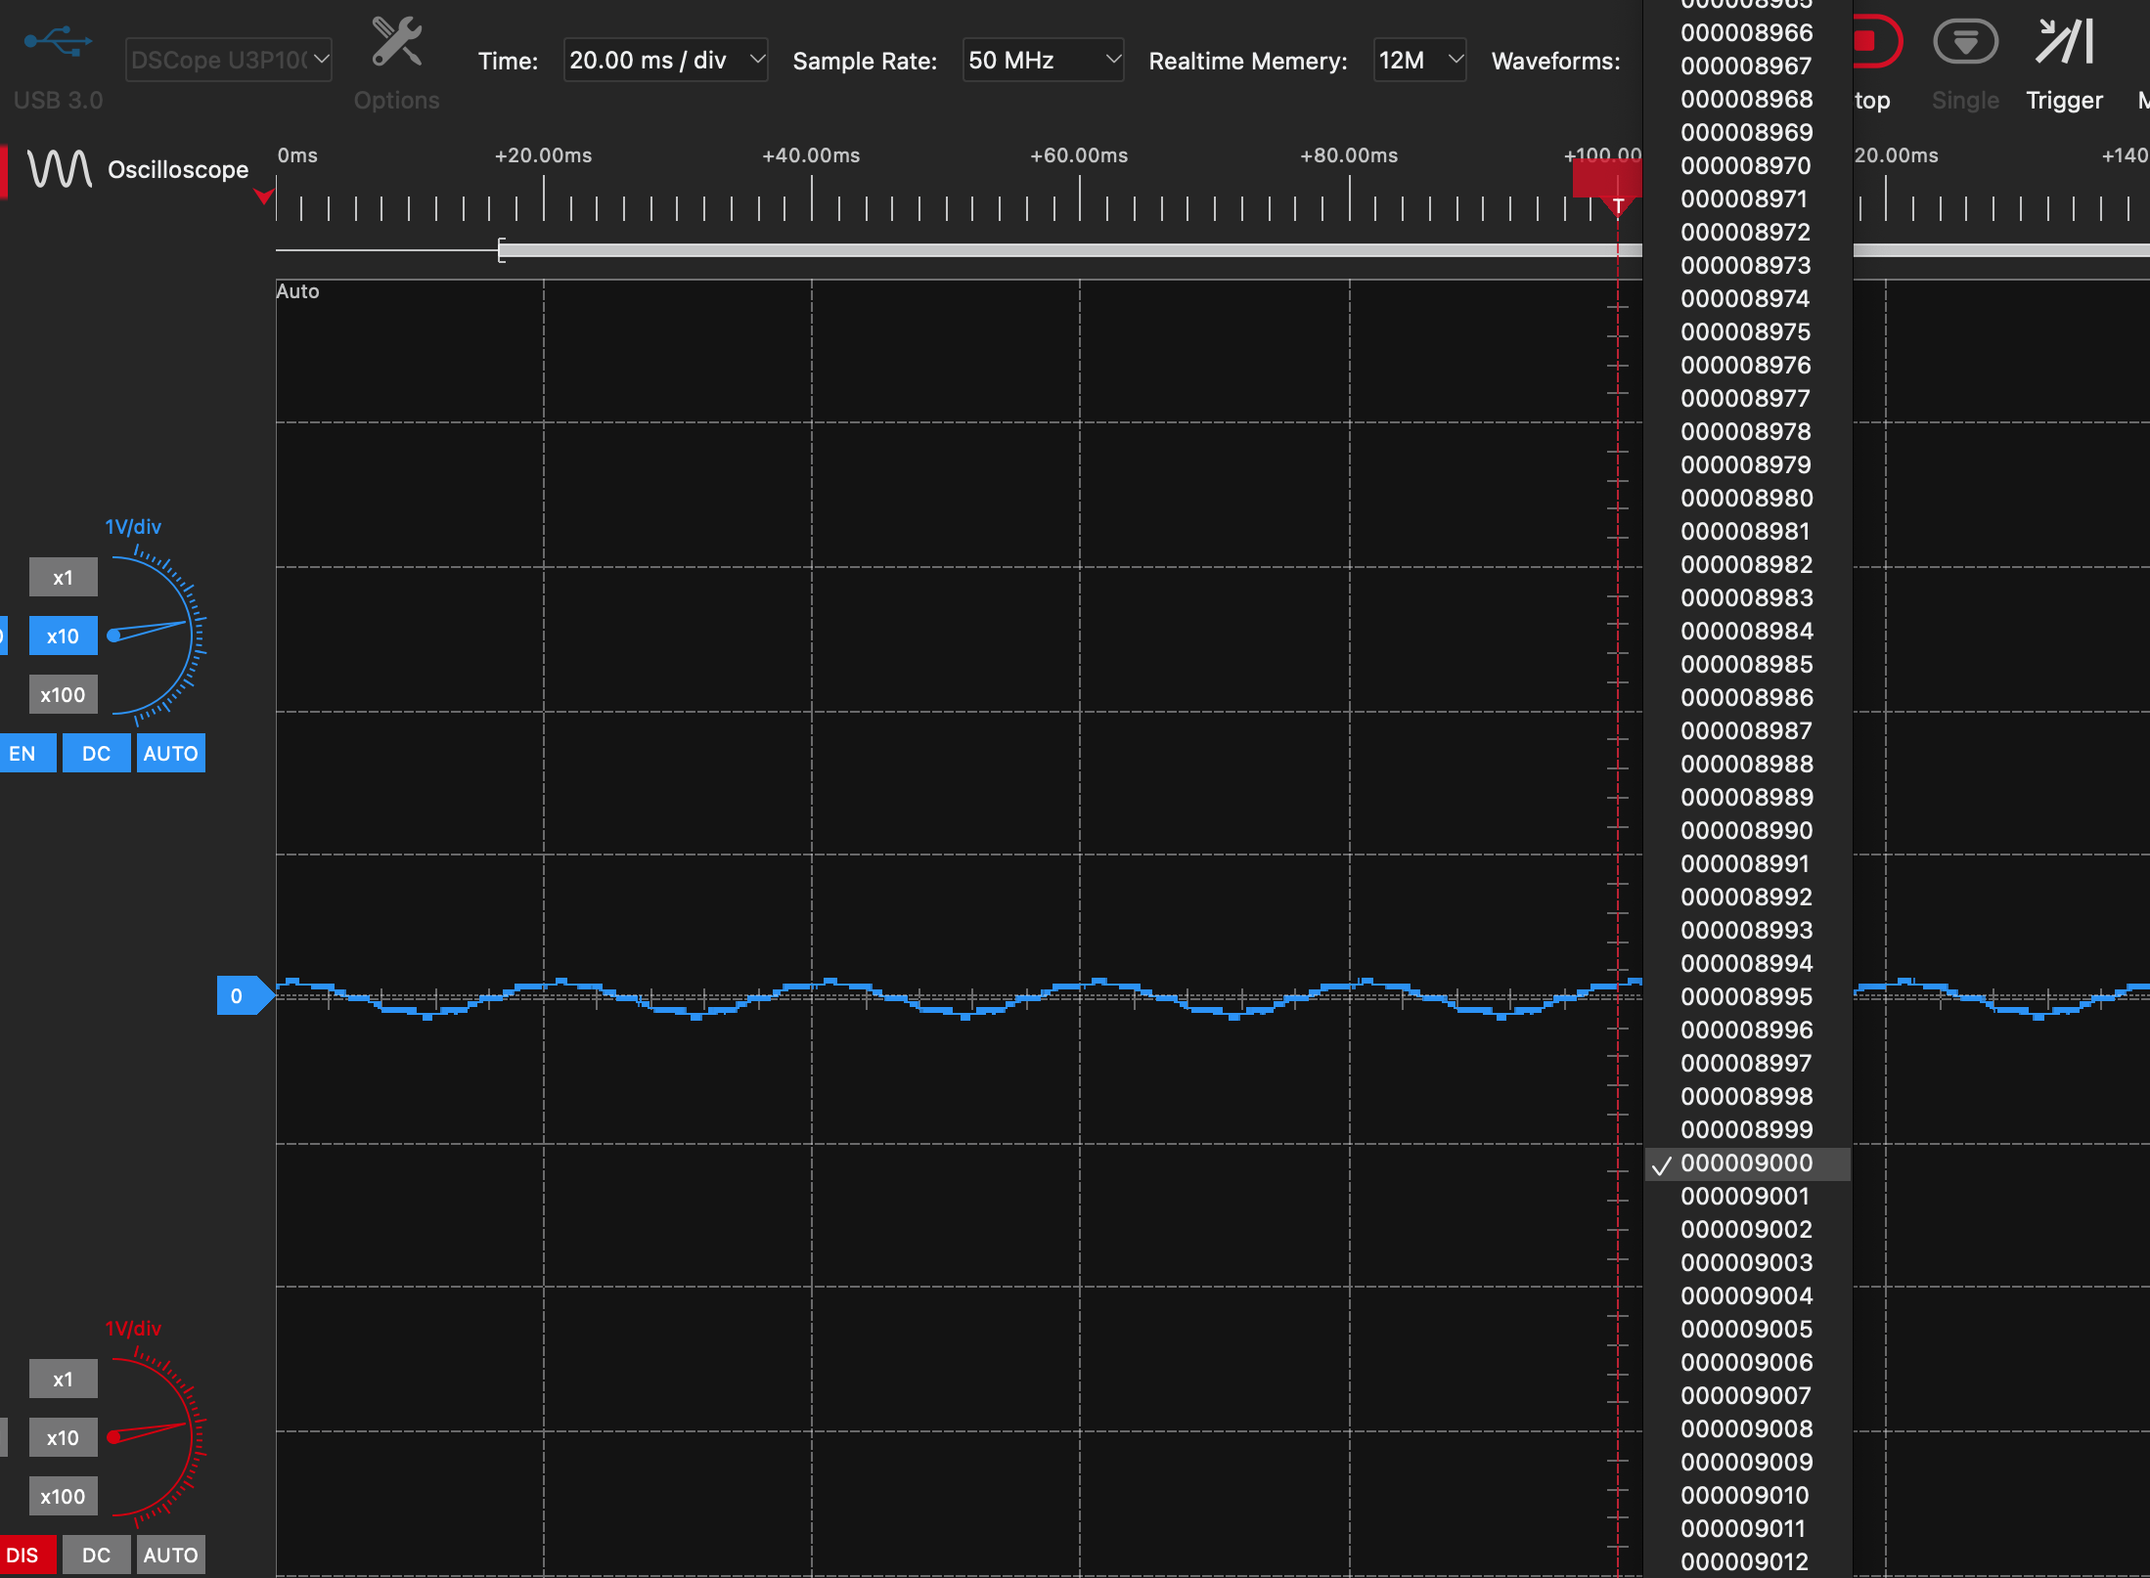Open the Time per div dropdown
Image resolution: width=2150 pixels, height=1578 pixels.
pyautogui.click(x=664, y=61)
